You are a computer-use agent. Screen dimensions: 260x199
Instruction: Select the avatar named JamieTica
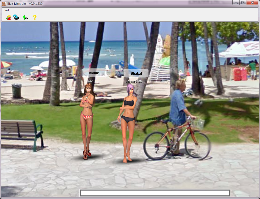[x=127, y=123]
